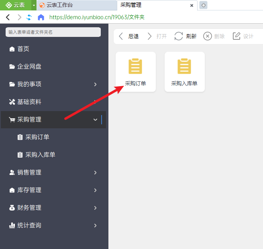Expand 统计查询 chevron
The image size is (263, 249).
pos(95,226)
